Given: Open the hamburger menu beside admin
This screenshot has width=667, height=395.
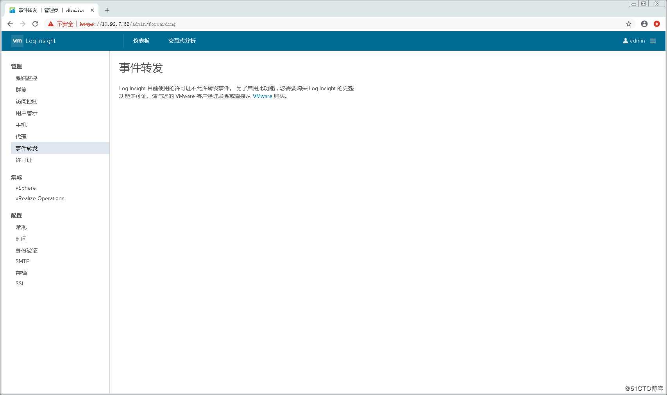Looking at the screenshot, I should (x=653, y=41).
